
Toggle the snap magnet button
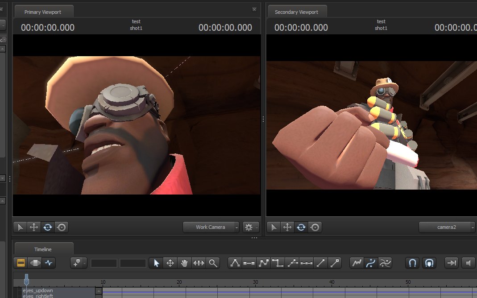(x=412, y=263)
